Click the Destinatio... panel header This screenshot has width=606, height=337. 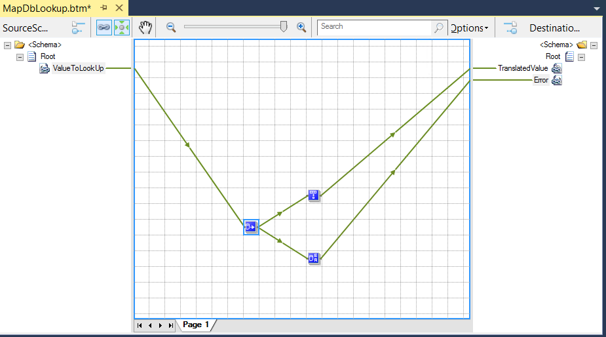click(x=555, y=28)
